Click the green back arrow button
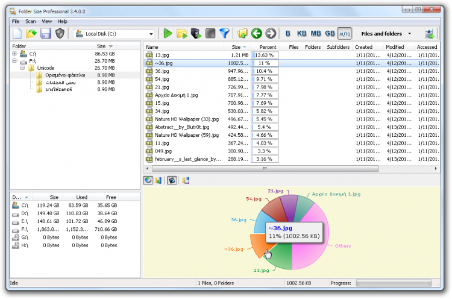452x299 pixels. pyautogui.click(x=257, y=34)
